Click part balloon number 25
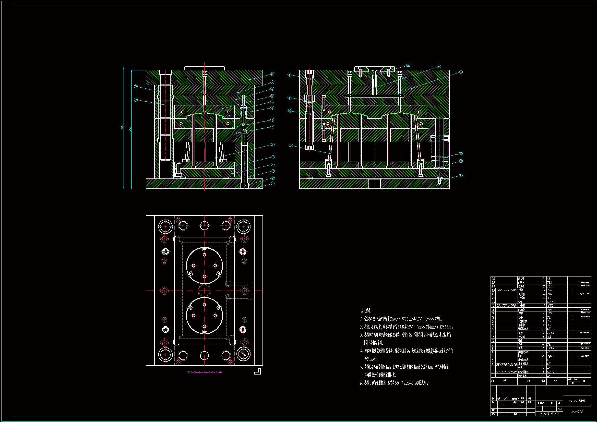 [x=439, y=67]
